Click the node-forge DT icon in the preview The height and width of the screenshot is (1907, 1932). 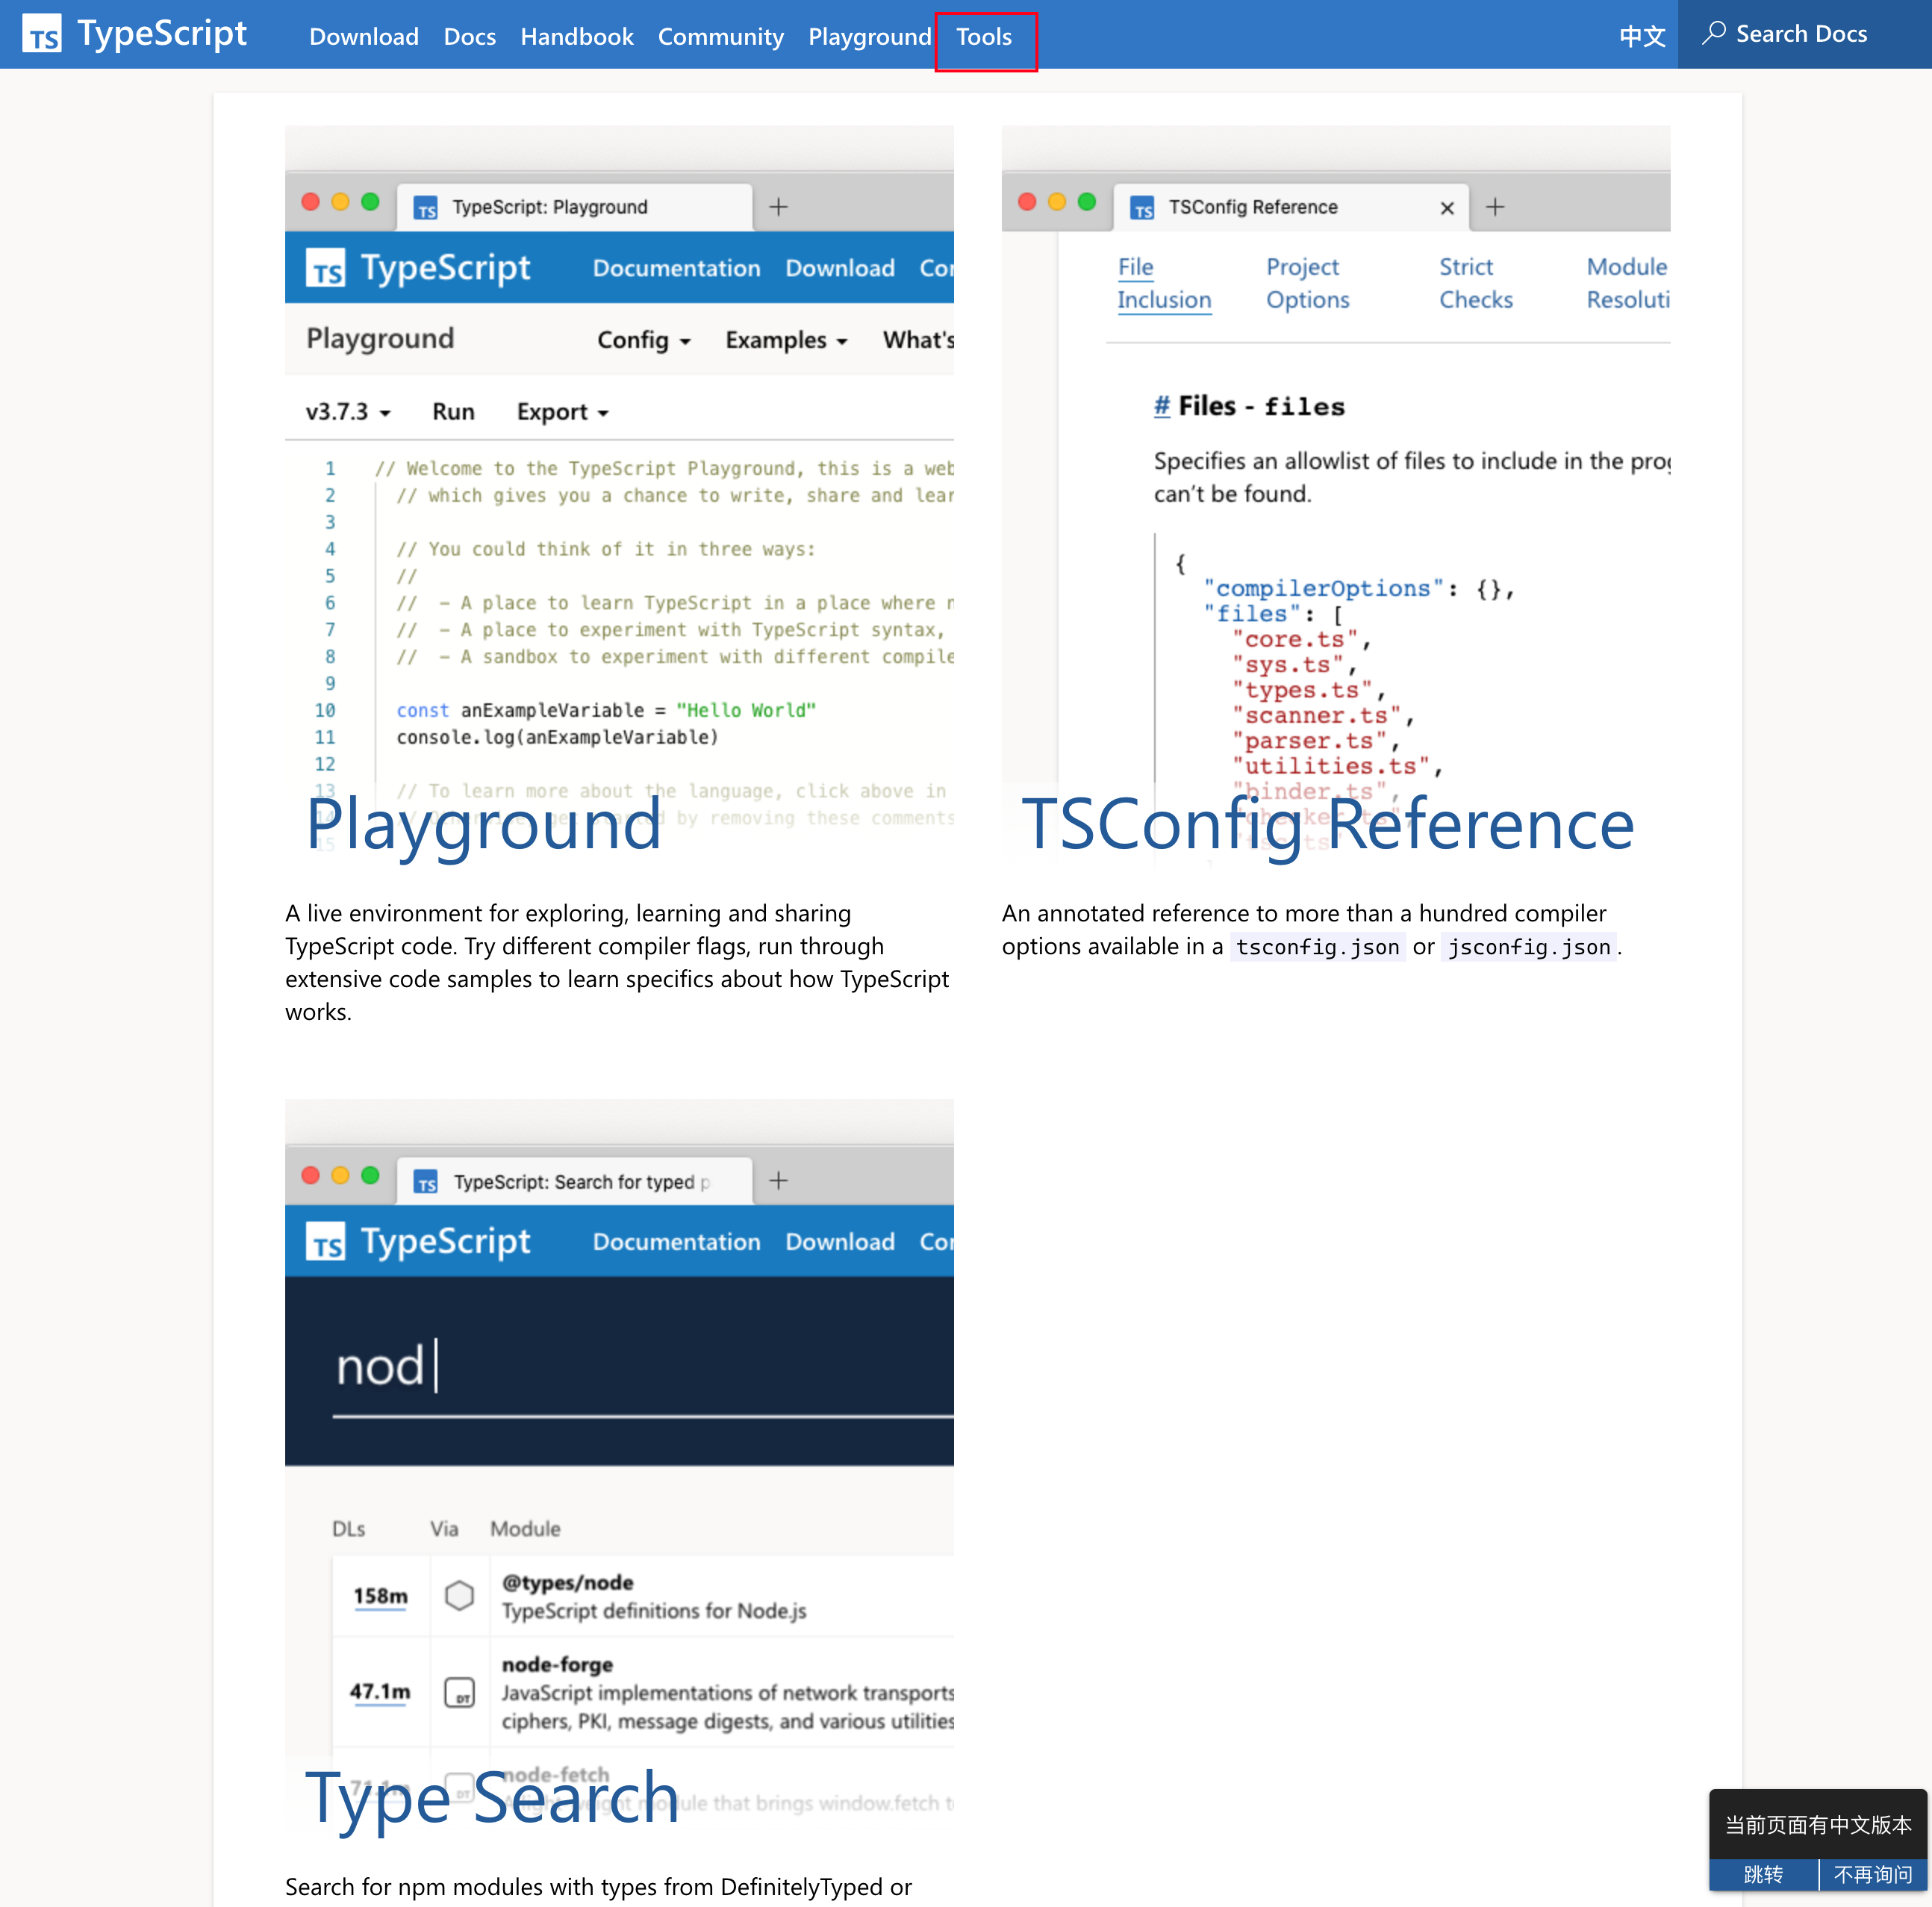tap(459, 1692)
